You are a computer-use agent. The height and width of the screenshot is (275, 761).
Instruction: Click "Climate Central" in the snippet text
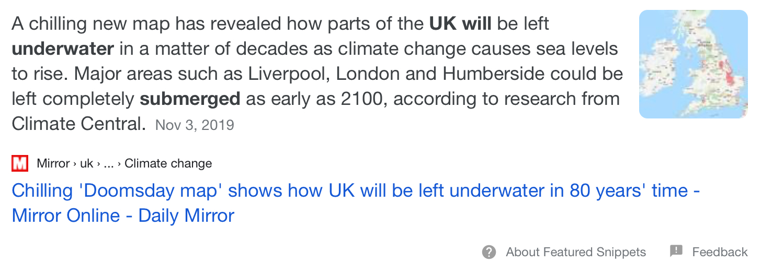tap(78, 124)
